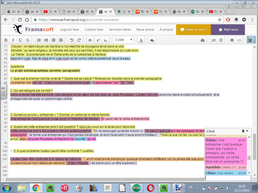Screen dimensions: 258x193
Task: Insert an ordered numbered list
Action: [x=39, y=40]
